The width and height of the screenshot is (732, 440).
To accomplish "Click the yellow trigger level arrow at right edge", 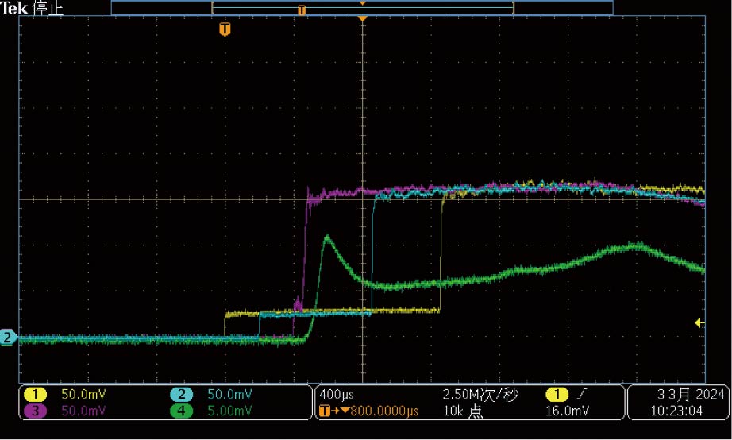I will point(699,322).
